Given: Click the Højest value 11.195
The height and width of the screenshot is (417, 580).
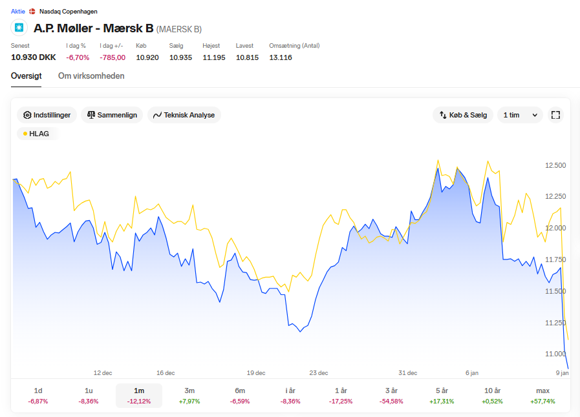Looking at the screenshot, I should 214,57.
